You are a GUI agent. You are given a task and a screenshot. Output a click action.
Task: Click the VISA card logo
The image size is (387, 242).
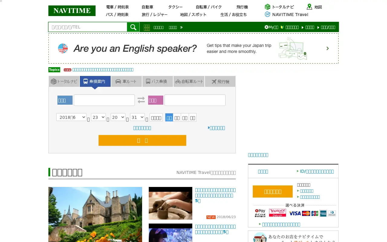point(295,213)
